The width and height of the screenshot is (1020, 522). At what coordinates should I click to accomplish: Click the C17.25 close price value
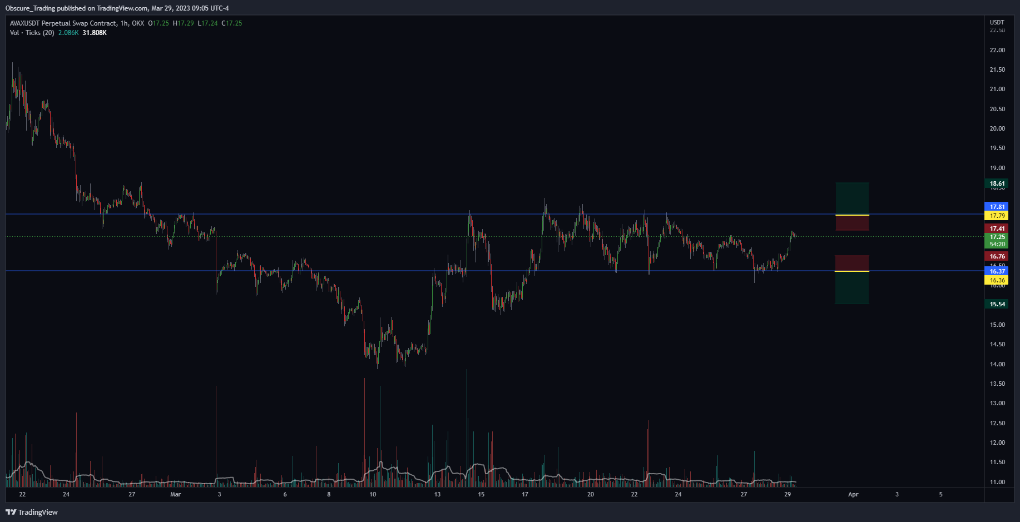[x=232, y=23]
